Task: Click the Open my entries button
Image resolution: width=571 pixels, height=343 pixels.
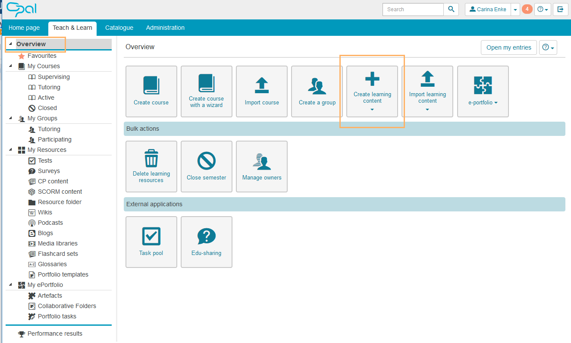Action: tap(508, 47)
